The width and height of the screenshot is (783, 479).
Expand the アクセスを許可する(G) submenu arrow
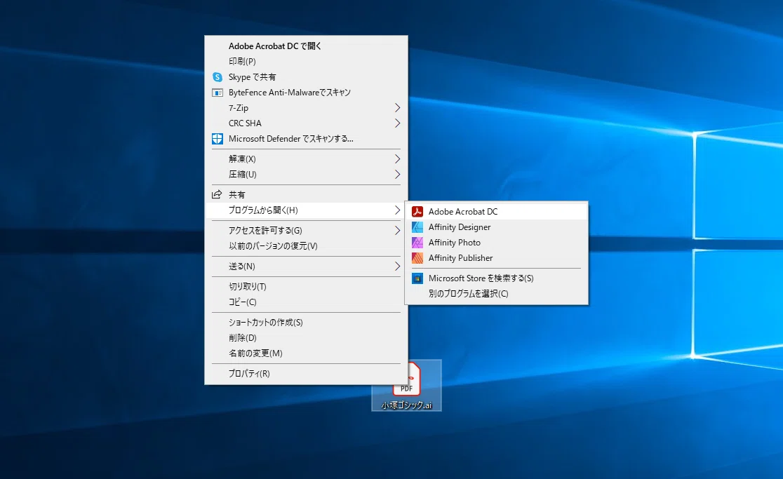pyautogui.click(x=398, y=231)
